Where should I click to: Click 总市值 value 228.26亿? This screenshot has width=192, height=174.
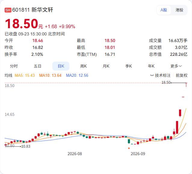(179, 54)
